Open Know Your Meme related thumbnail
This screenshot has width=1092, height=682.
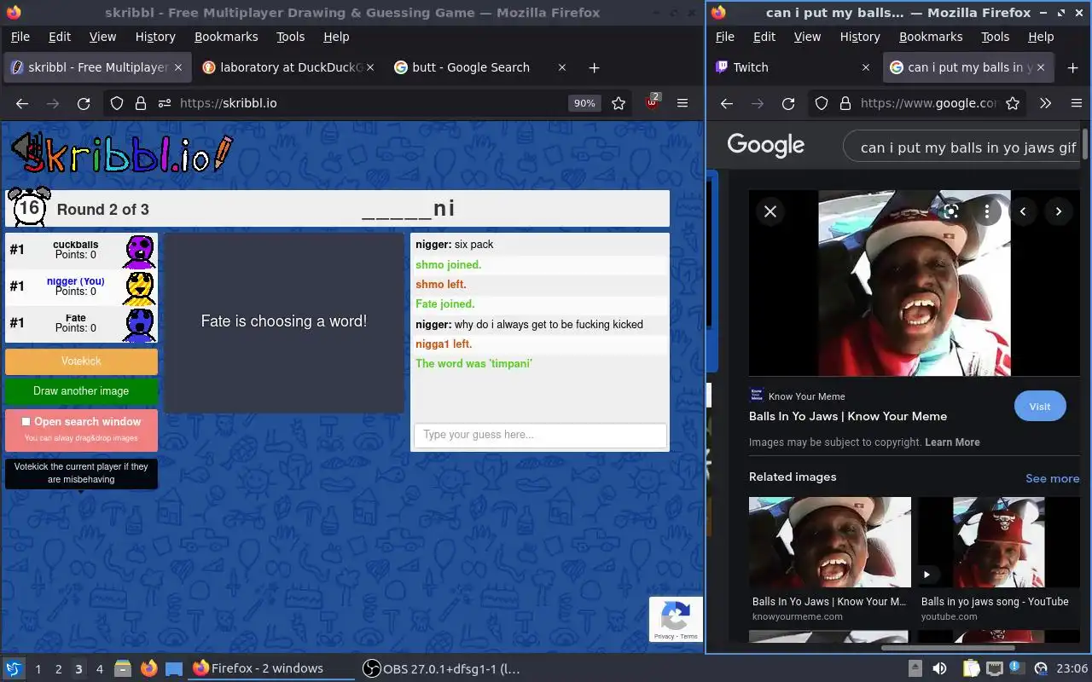(829, 542)
